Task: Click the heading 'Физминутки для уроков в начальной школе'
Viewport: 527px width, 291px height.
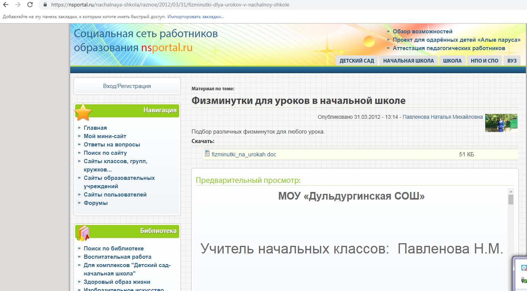Action: point(298,101)
